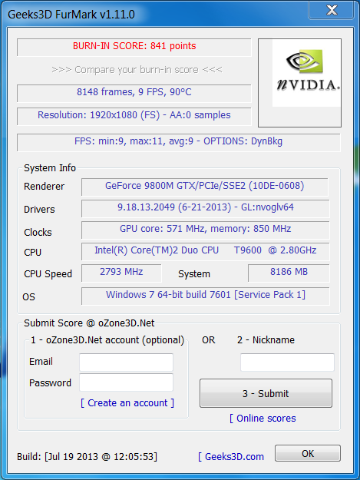The width and height of the screenshot is (360, 480).
Task: Open the Online scores link
Action: 263,418
